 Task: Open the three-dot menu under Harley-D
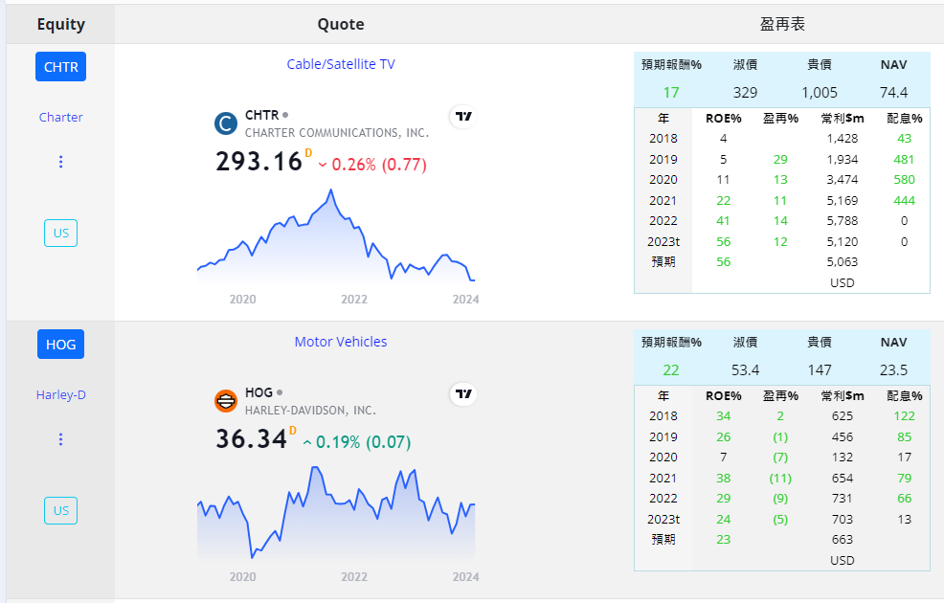[61, 439]
